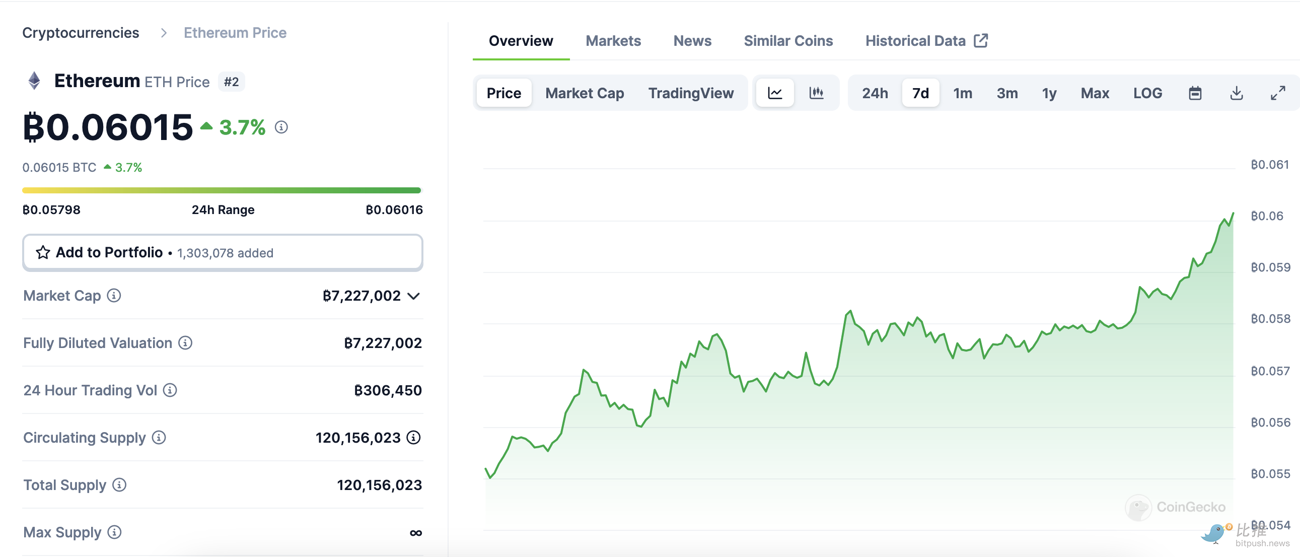Select the 24h time range
This screenshot has height=557, width=1300.
pyautogui.click(x=875, y=93)
